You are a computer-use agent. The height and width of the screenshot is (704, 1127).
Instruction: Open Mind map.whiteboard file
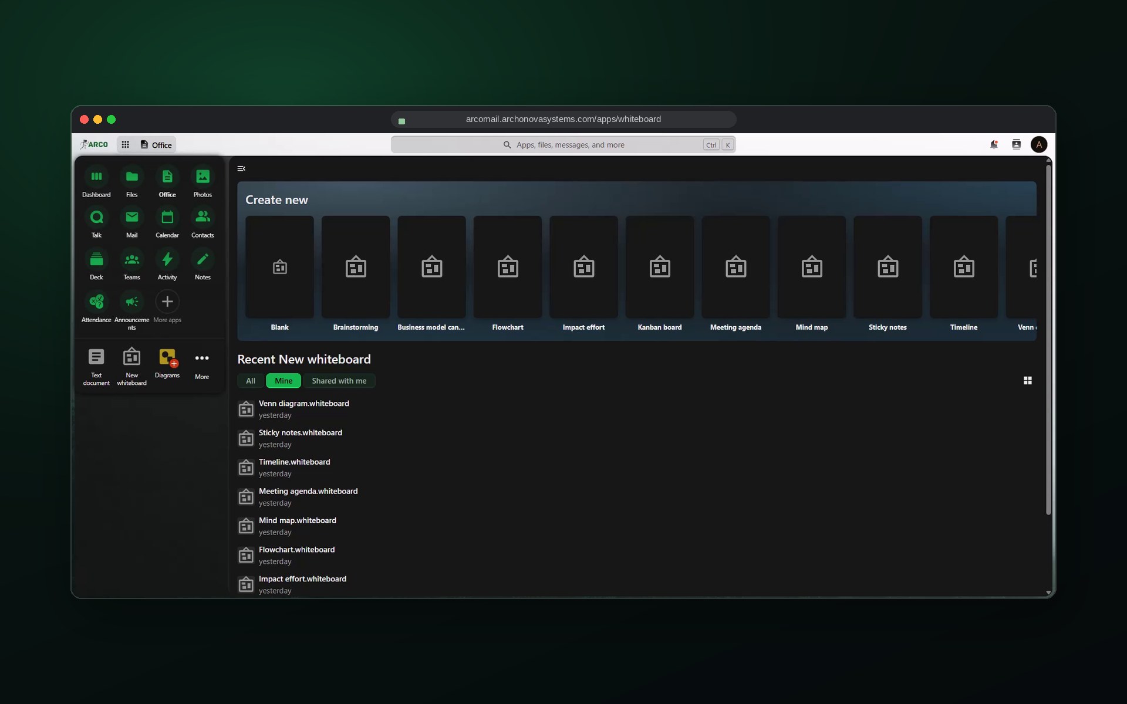tap(298, 520)
